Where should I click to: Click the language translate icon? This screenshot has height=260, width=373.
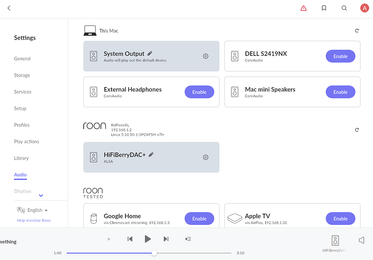click(21, 210)
